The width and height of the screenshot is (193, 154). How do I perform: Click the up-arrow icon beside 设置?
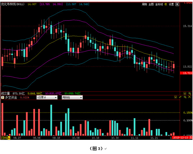tap(177, 4)
